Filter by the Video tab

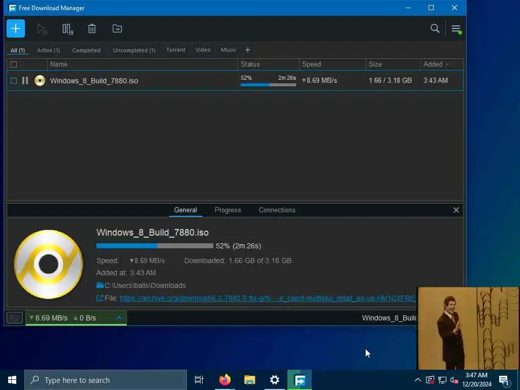[x=203, y=50]
